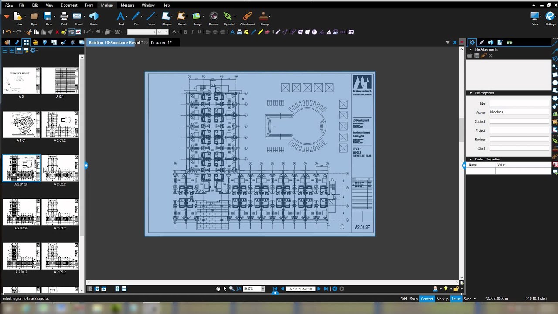Click the New document icon
Screen dimensions: 558x314
pyautogui.click(x=18, y=17)
